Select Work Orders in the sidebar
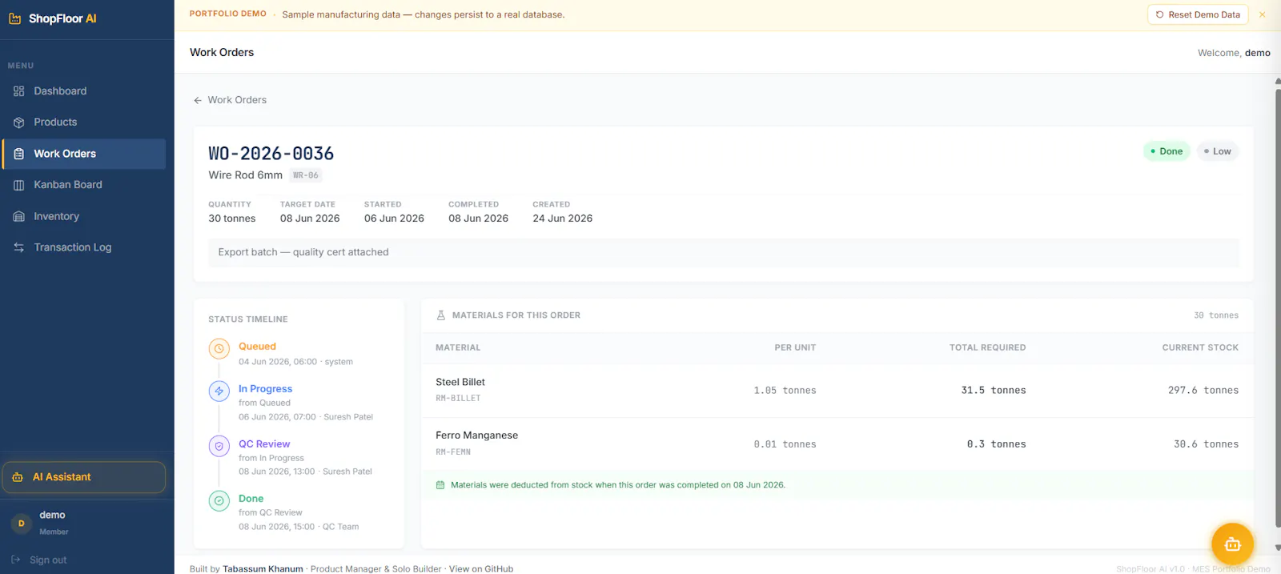The width and height of the screenshot is (1281, 574). point(84,154)
